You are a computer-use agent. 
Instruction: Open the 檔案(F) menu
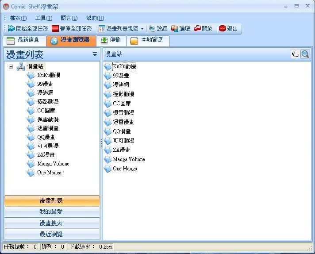pos(18,18)
